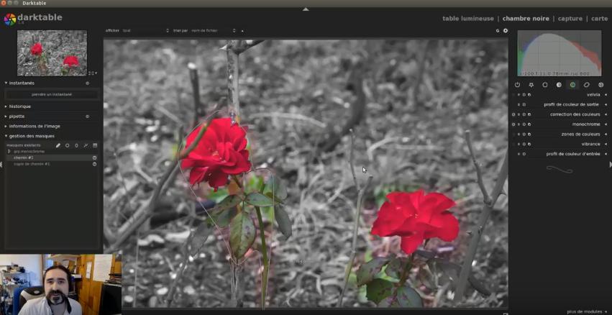The height and width of the screenshot is (315, 612).
Task: Enable the zones de couleurs module switch
Action: point(513,134)
